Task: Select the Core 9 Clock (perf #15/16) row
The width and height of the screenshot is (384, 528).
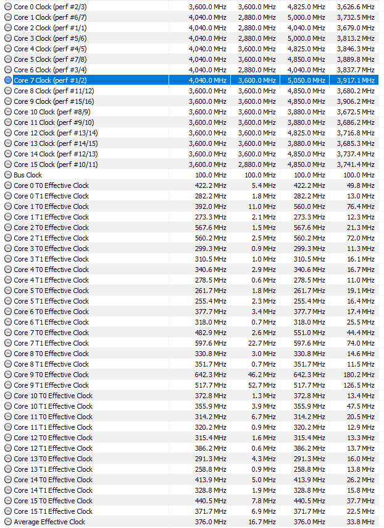Action: (x=190, y=101)
